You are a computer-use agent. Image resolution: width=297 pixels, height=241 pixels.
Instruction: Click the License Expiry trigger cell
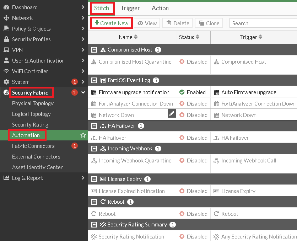pyautogui.click(x=238, y=191)
